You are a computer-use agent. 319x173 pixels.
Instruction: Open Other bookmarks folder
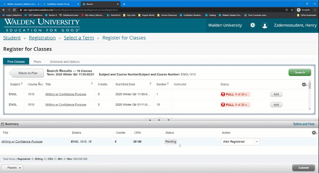pos(306,15)
